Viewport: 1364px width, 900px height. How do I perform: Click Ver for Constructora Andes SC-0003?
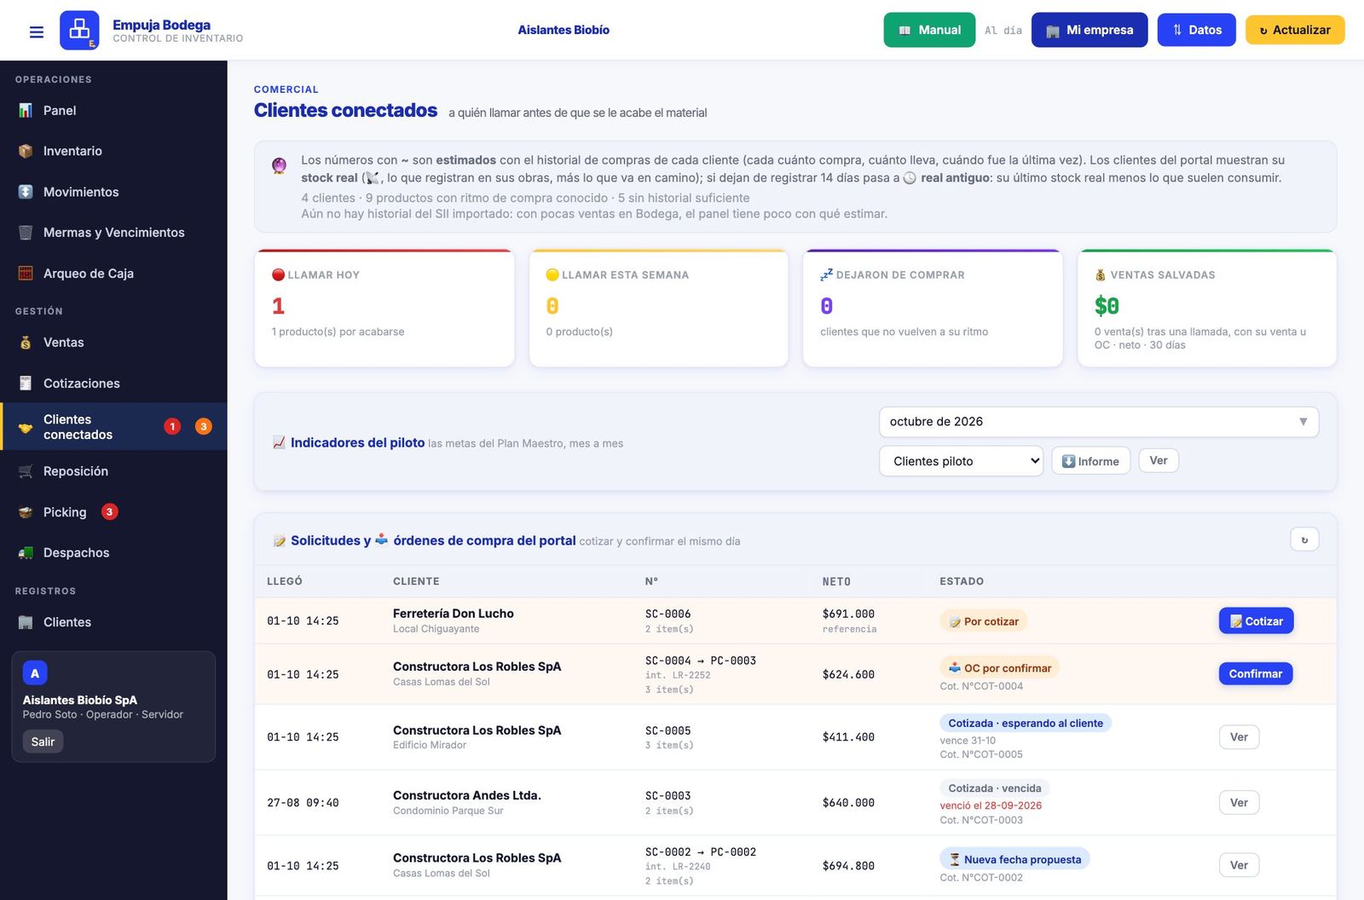(1239, 803)
